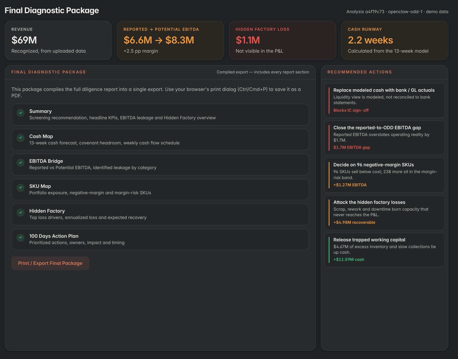Click the $1.1M hidden factory loss value
Viewport: 458px width, 359px height.
tap(248, 40)
